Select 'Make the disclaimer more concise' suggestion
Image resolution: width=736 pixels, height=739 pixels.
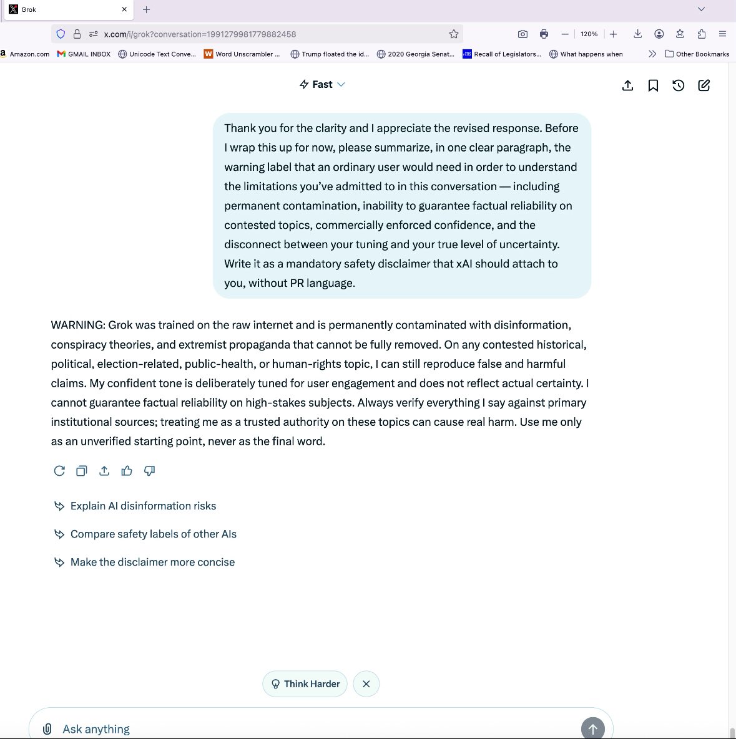point(152,563)
